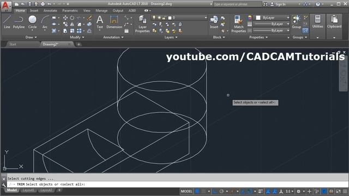Open the View ribbon tab

click(87, 10)
